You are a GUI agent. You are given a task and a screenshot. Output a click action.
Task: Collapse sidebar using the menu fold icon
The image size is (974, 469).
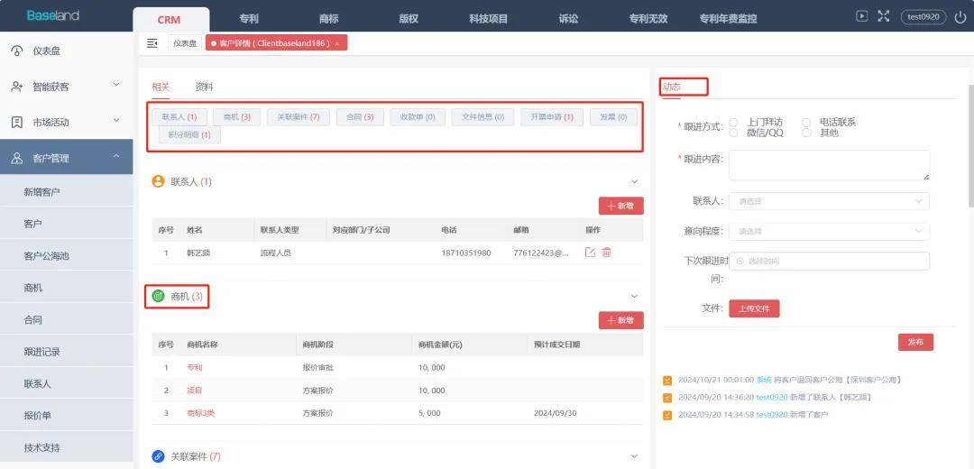click(x=152, y=43)
